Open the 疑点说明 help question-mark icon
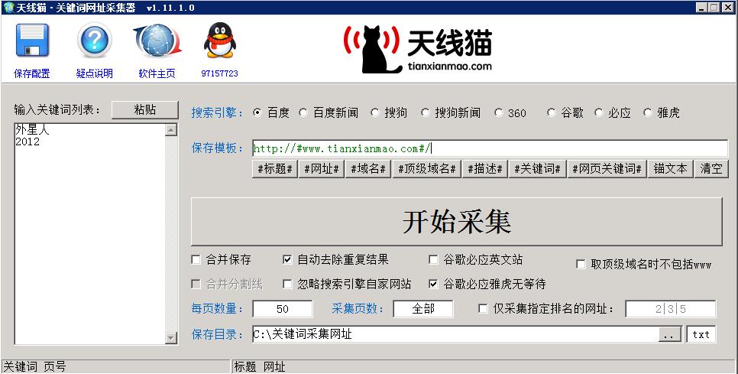This screenshot has height=374, width=738. click(x=95, y=41)
